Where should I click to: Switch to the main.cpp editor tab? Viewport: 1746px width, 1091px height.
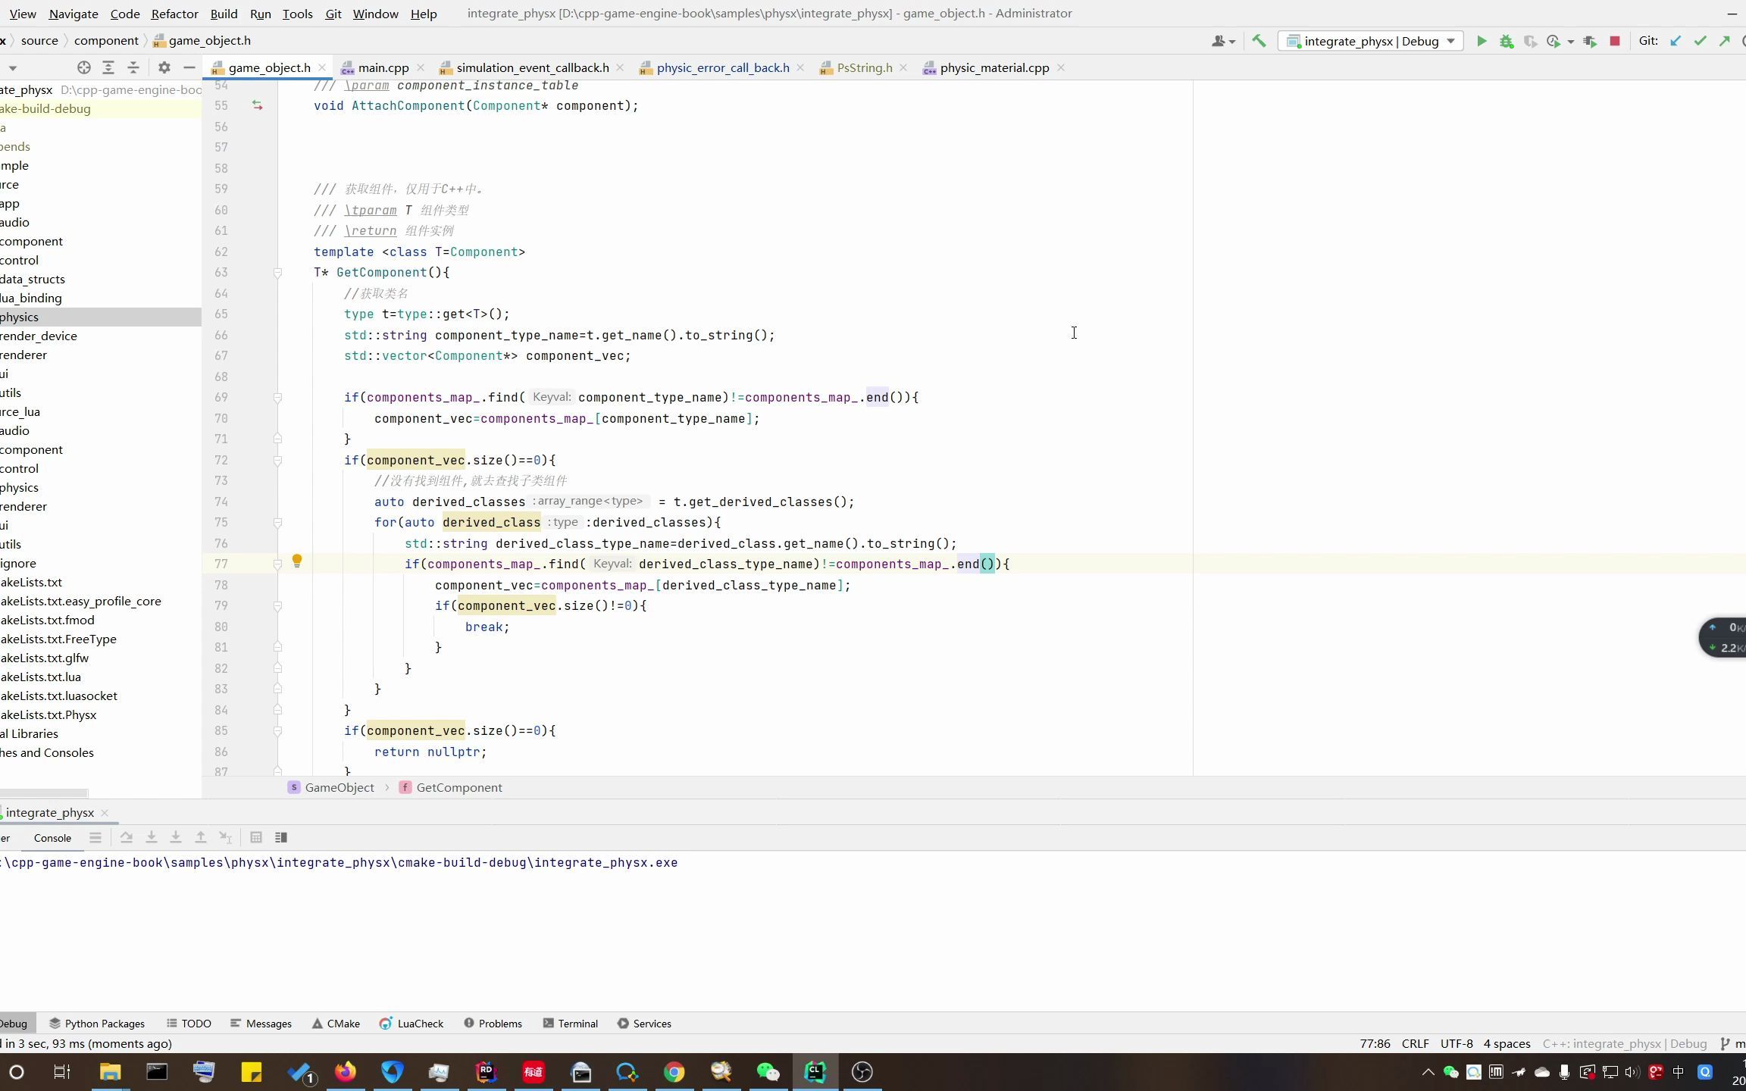point(383,67)
